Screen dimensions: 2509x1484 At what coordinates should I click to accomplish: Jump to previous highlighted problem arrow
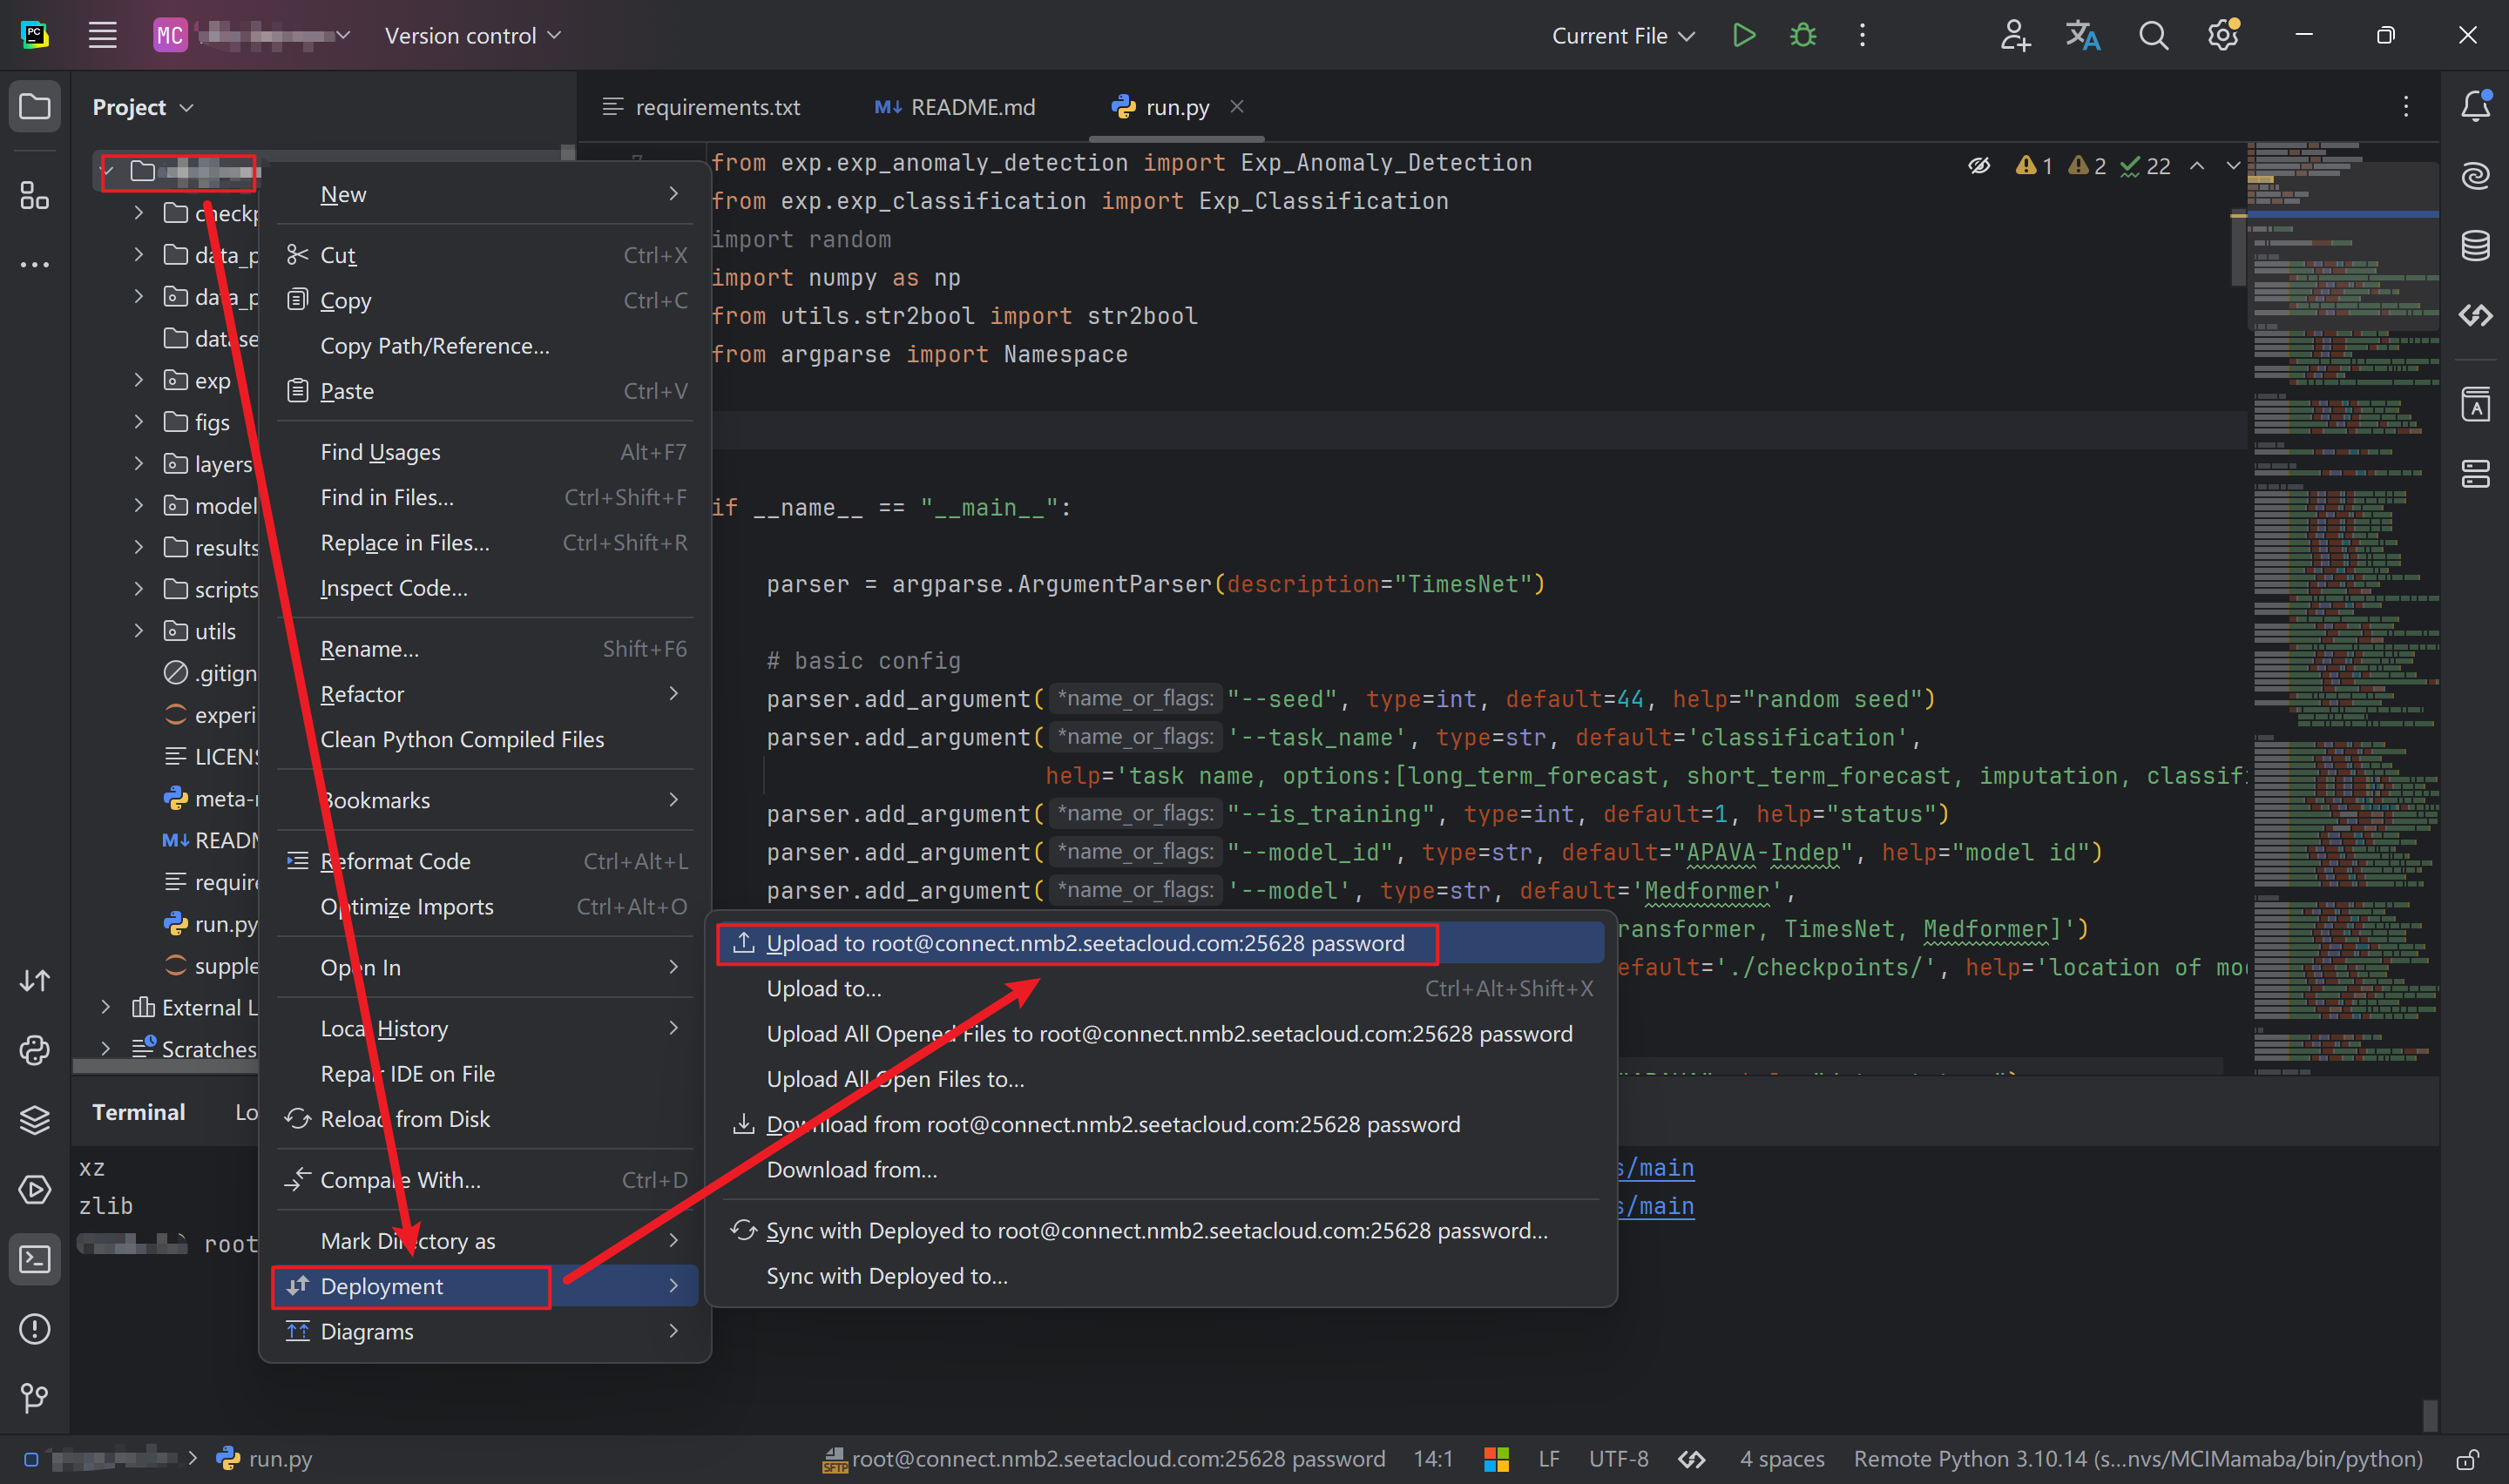pos(2196,165)
